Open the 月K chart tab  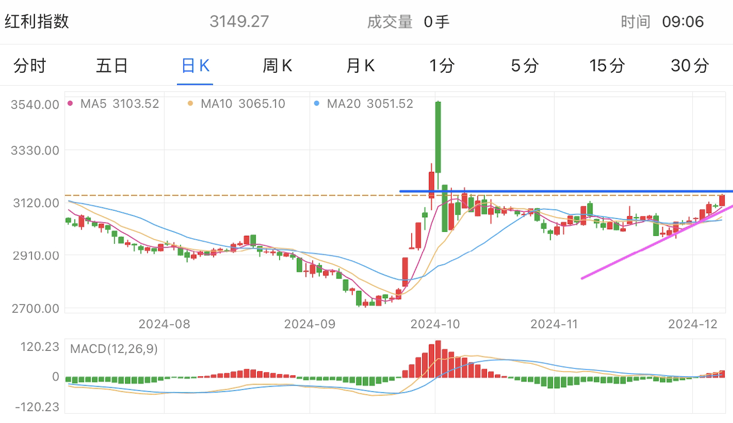(361, 66)
